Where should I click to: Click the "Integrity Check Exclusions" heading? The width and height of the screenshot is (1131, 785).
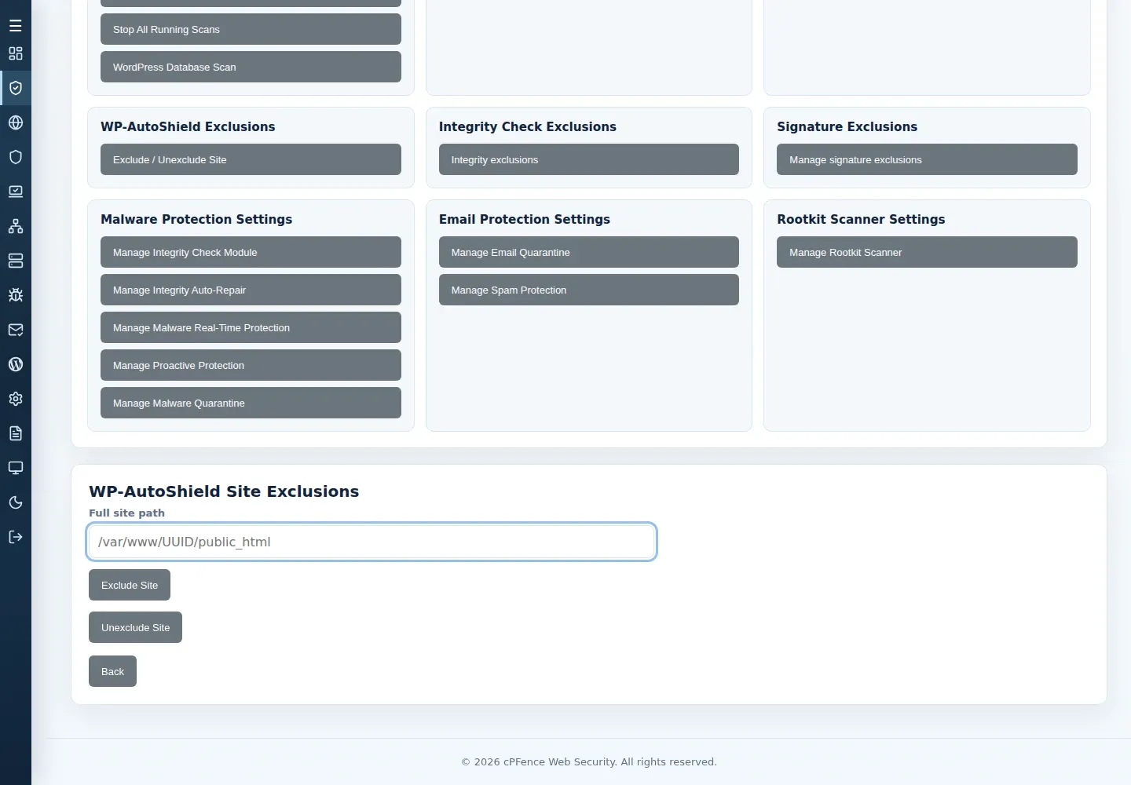click(x=528, y=127)
